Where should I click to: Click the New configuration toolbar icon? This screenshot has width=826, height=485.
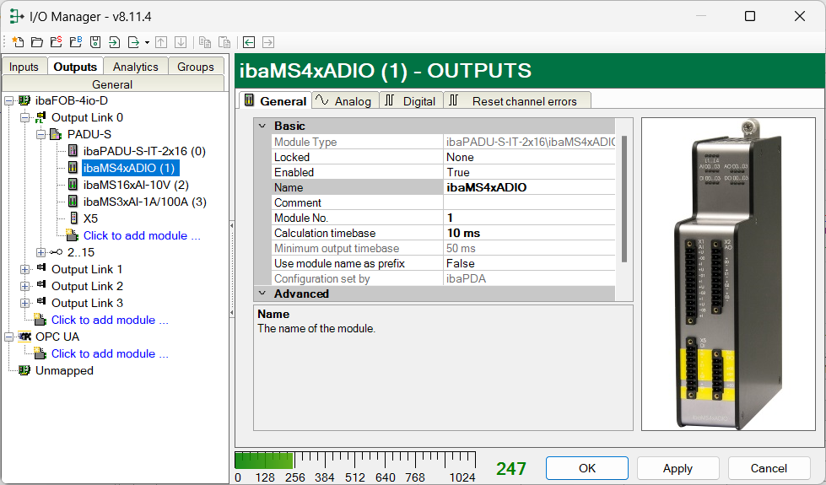(18, 42)
